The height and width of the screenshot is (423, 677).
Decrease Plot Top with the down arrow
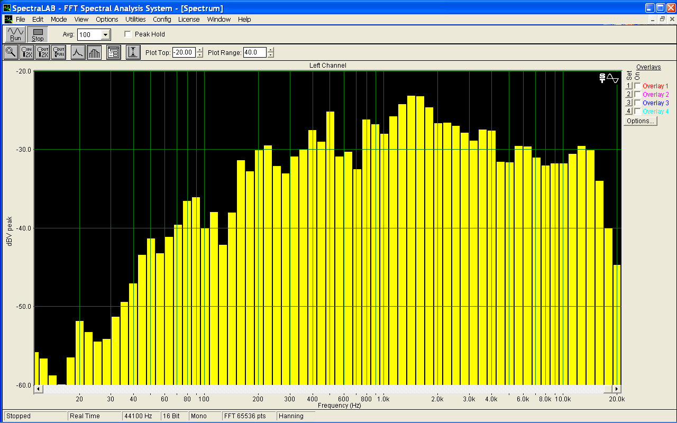coord(200,55)
